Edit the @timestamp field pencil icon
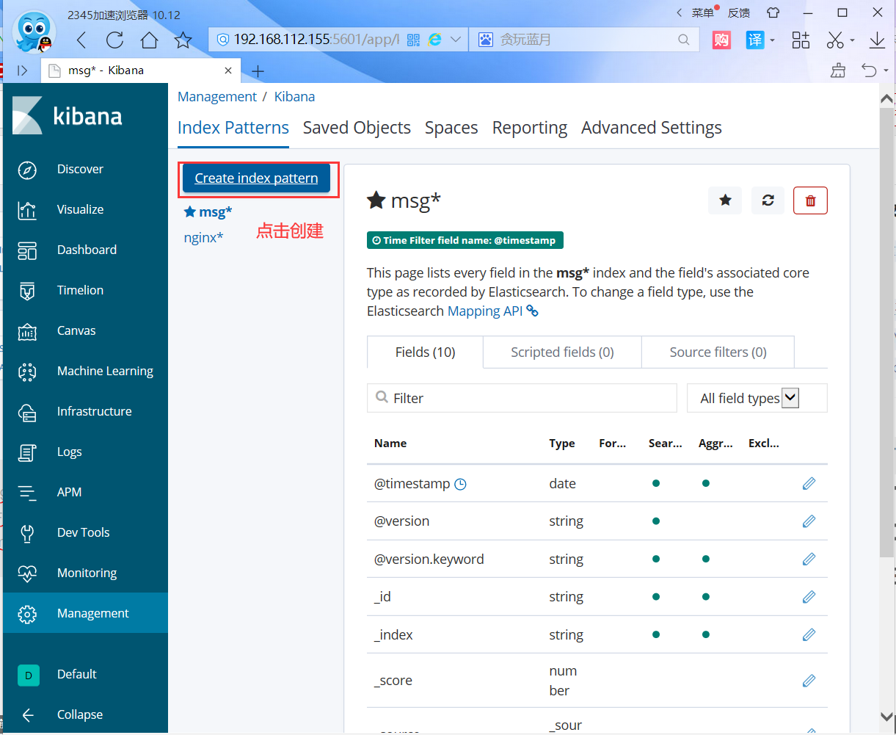The image size is (896, 735). coord(809,483)
